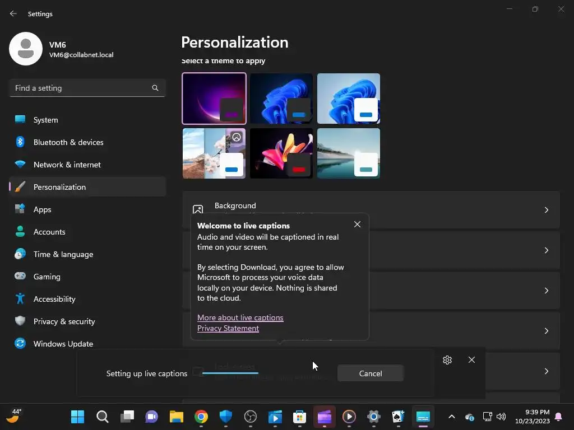The width and height of the screenshot is (574, 430).
Task: Open the Chat app on the taskbar
Action: [x=151, y=417]
